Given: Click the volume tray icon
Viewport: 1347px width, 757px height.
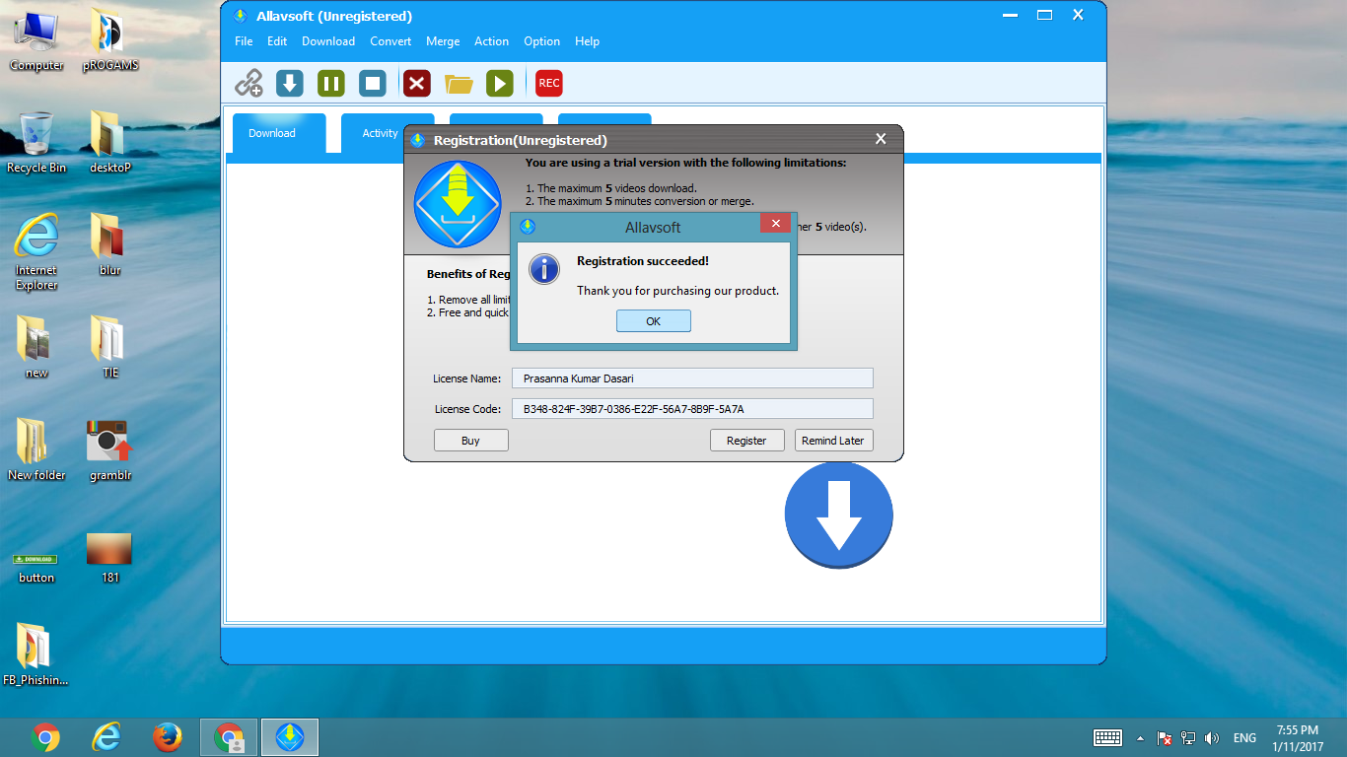Looking at the screenshot, I should (1213, 737).
